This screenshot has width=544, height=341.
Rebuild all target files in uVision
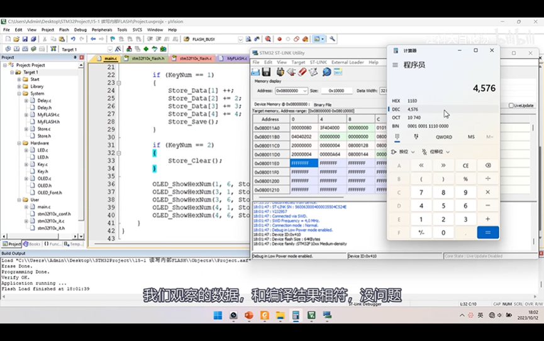(25, 49)
